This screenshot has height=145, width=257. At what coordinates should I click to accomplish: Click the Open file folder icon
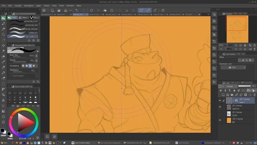[59, 10]
